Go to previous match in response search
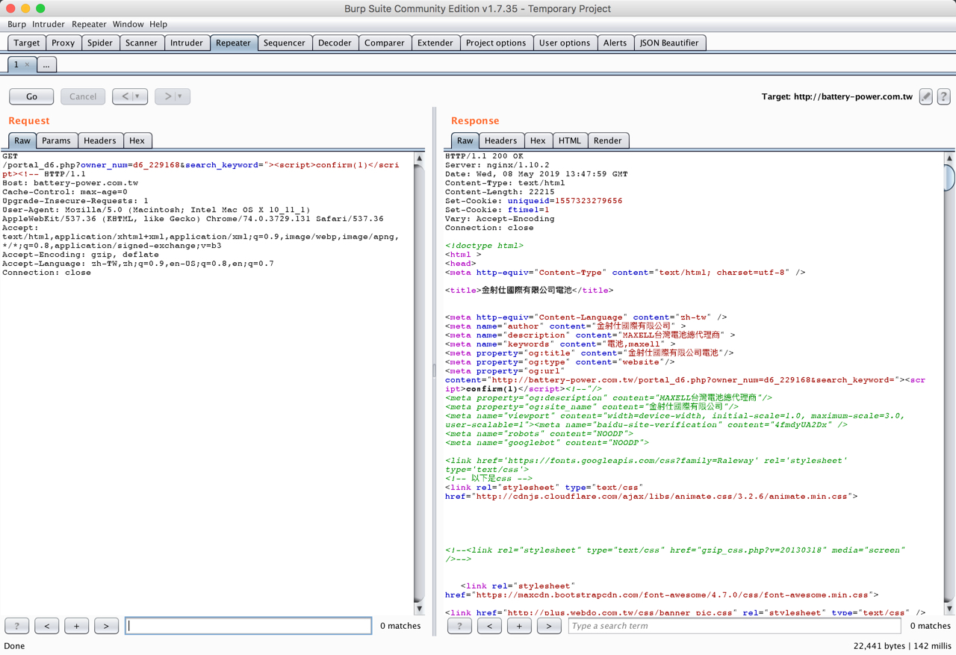This screenshot has width=956, height=655. tap(489, 626)
